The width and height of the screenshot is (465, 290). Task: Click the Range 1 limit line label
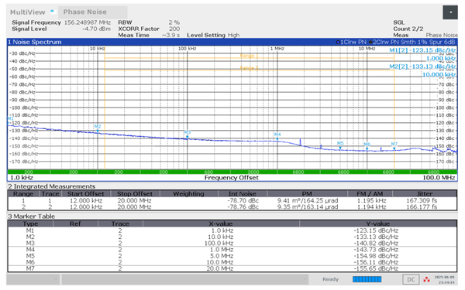pos(250,56)
